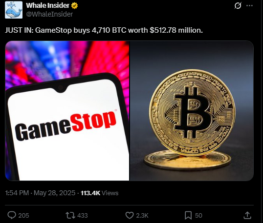Click the 50 bookmarks count
This screenshot has height=223, width=263.
198,216
